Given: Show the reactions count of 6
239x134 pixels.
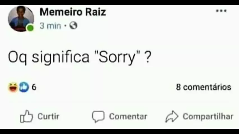Looking at the screenshot, I should pos(34,87).
